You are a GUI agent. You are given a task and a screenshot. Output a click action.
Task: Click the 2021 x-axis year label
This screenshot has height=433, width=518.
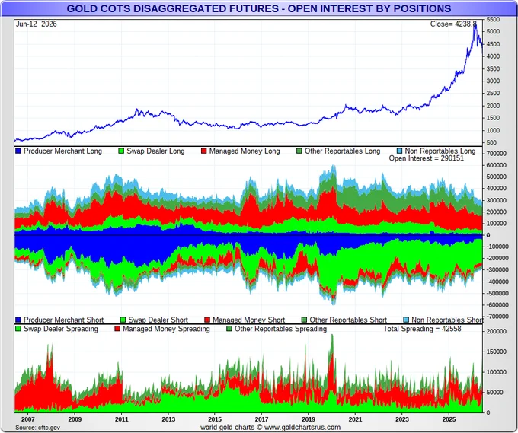point(355,419)
